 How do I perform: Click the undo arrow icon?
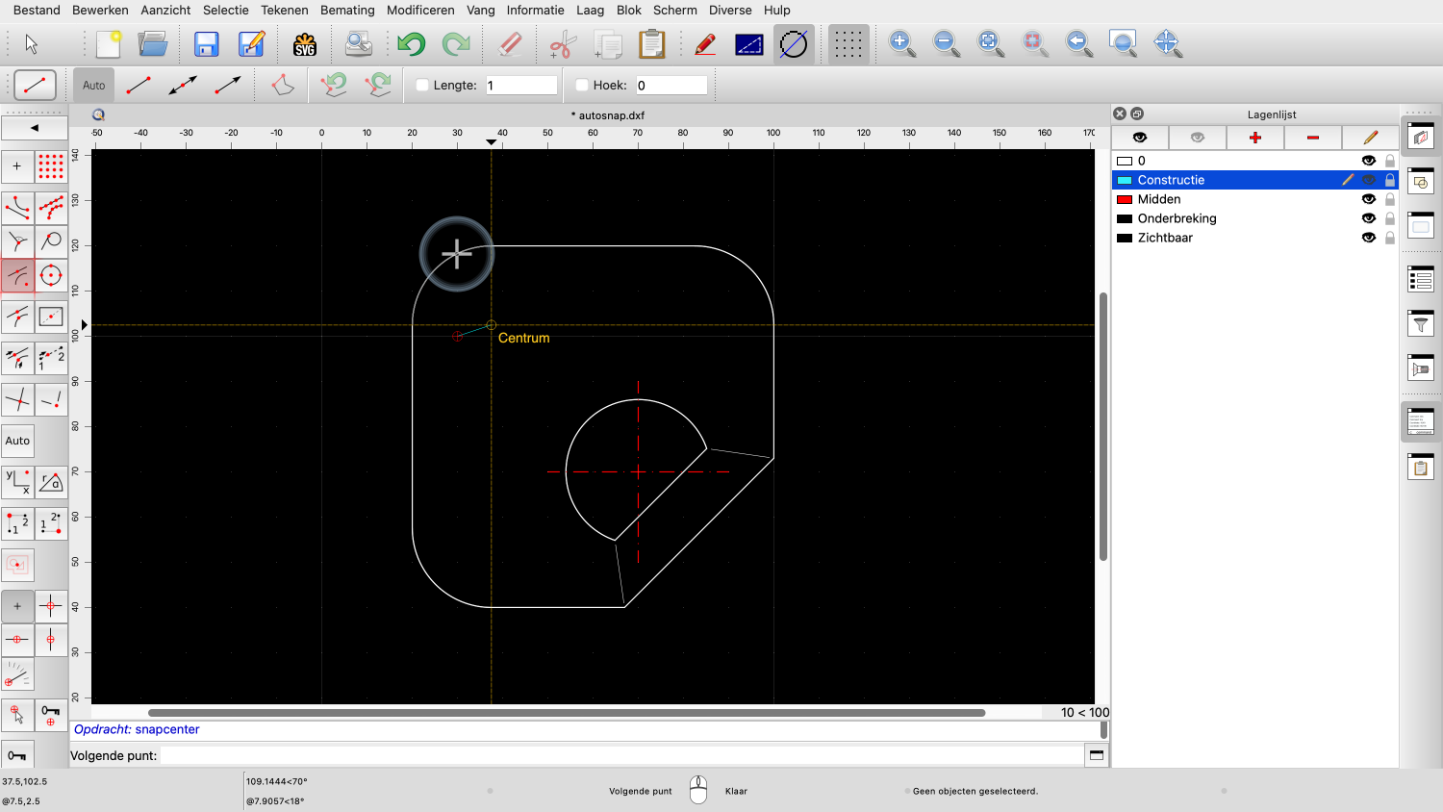411,44
